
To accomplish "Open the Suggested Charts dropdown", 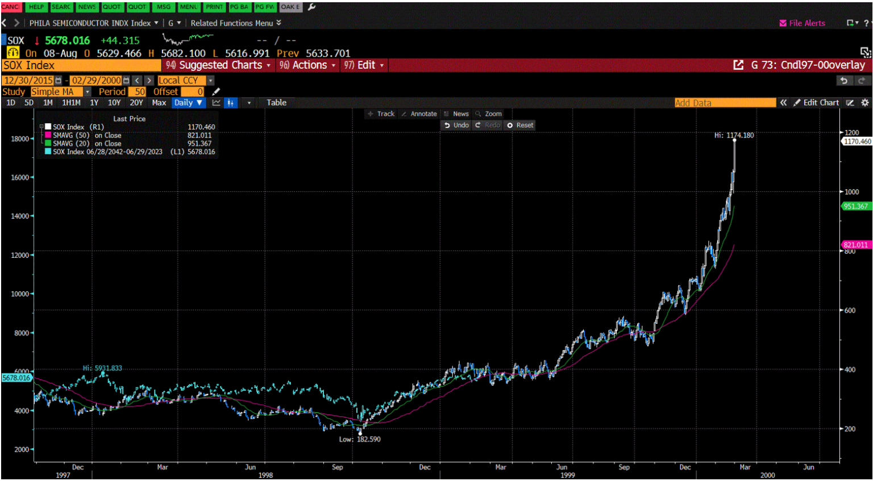I will click(222, 65).
